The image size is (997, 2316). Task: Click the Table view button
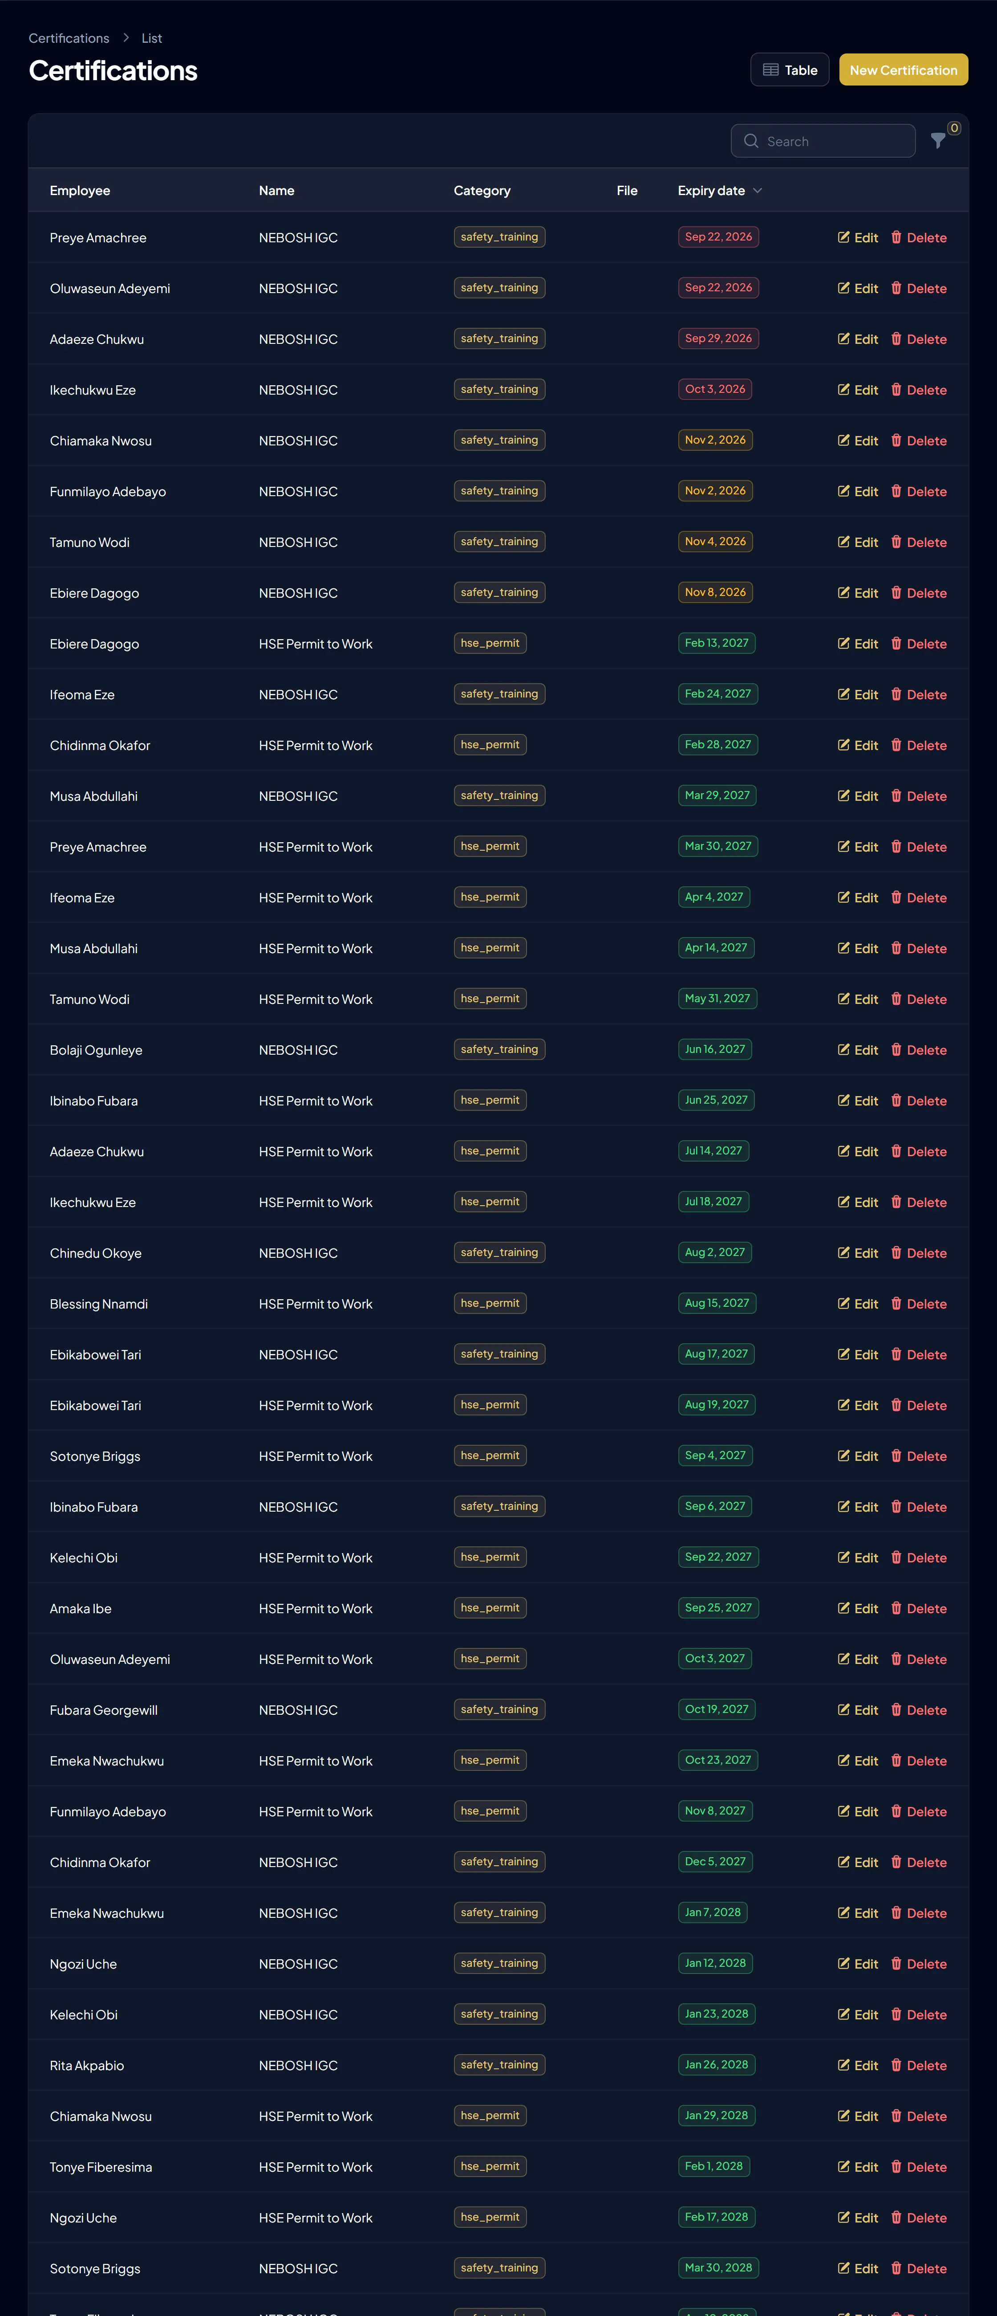(x=790, y=70)
